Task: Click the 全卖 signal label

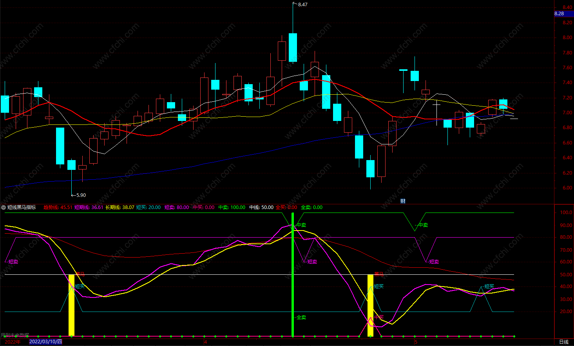Action: click(301, 317)
